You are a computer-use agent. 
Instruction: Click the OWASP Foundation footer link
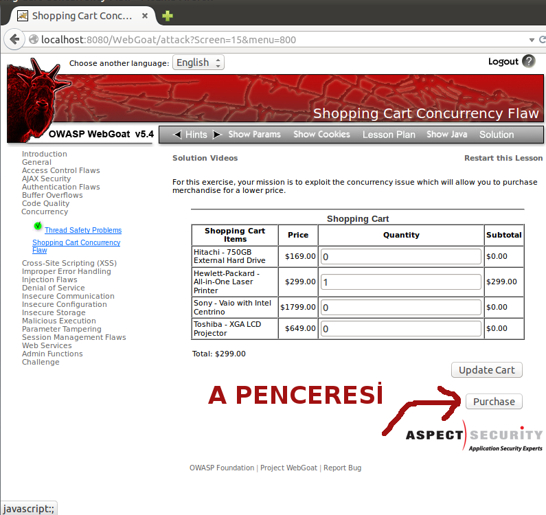(x=222, y=468)
